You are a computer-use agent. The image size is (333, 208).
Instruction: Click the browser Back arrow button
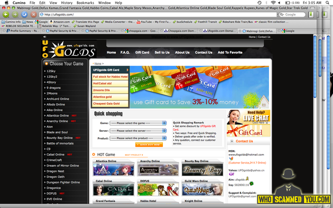[x=6, y=14]
